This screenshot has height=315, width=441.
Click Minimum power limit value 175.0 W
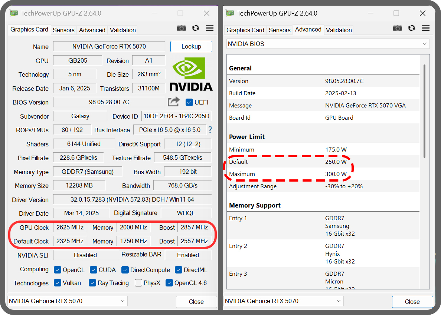[336, 149]
